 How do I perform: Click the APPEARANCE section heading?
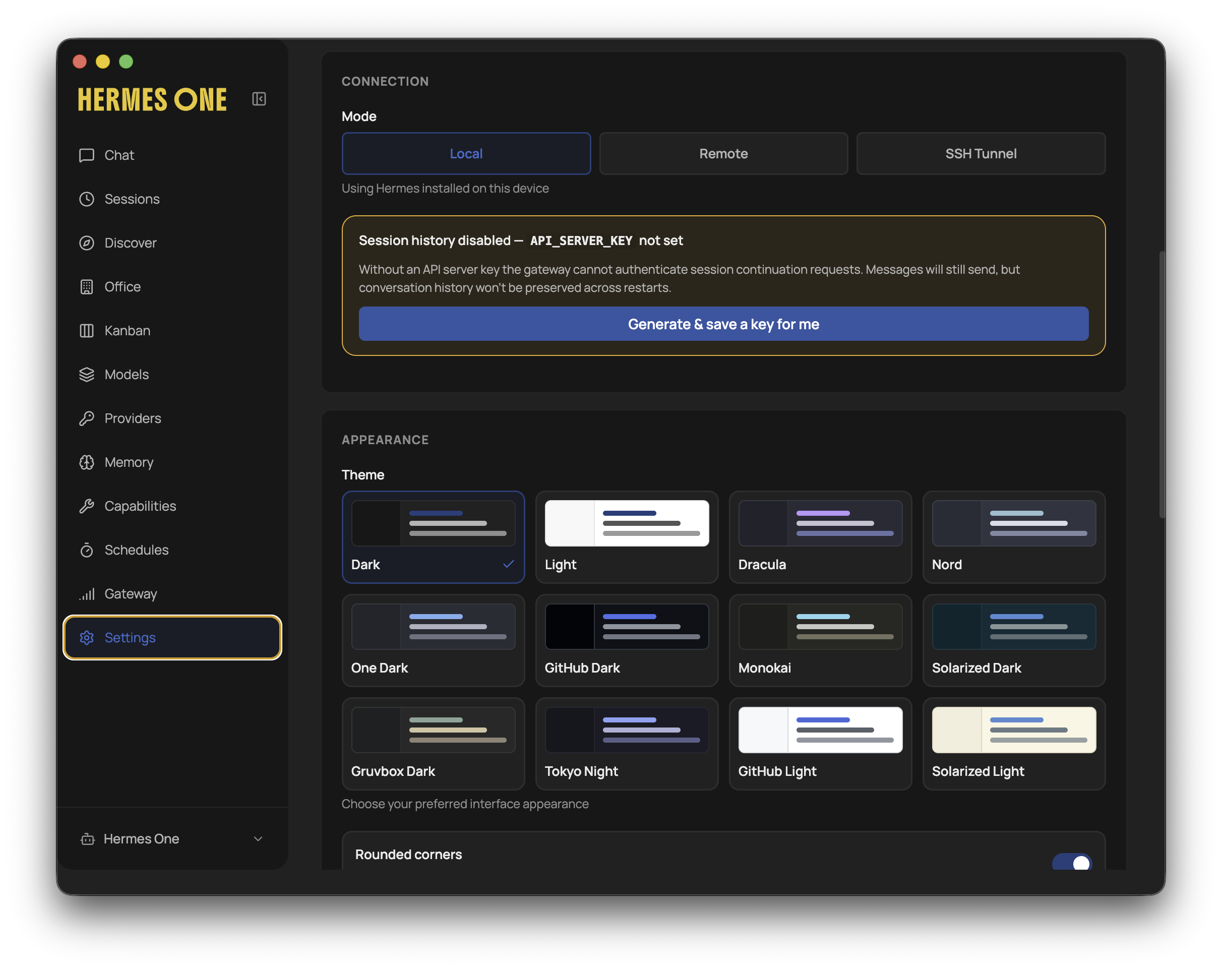(385, 440)
